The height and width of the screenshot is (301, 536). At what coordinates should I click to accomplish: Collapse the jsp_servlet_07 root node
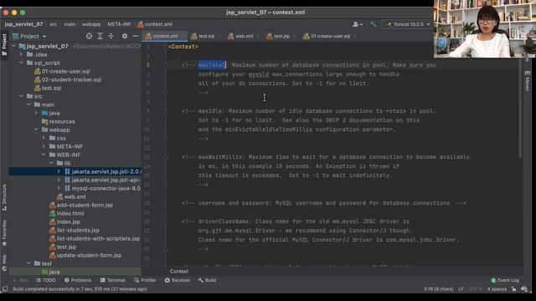14,46
